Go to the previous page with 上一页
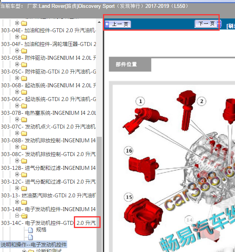Viewport: 235px width, 252px height. click(x=118, y=24)
